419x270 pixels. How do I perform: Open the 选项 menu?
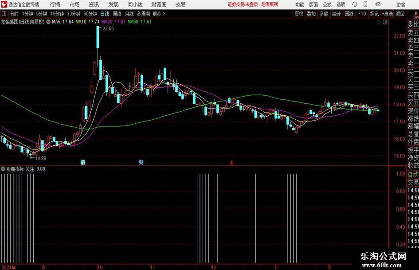click(341, 4)
